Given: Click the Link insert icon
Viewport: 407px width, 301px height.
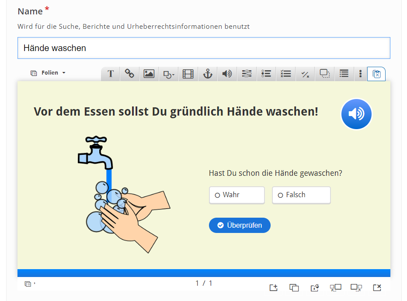Looking at the screenshot, I should pyautogui.click(x=129, y=74).
